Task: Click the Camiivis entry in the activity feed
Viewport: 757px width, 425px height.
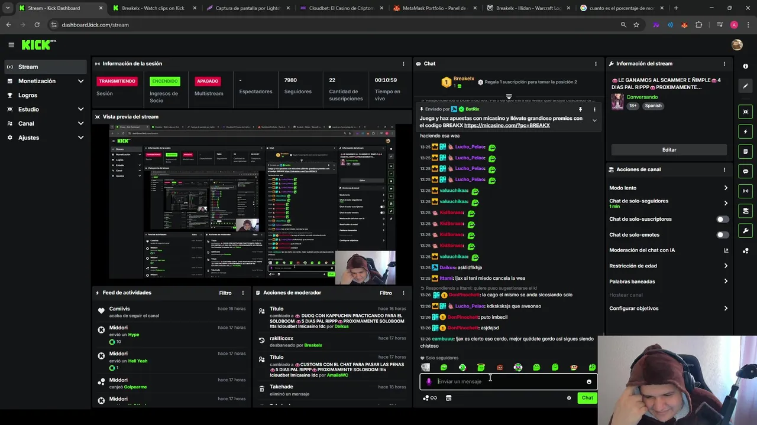Action: tap(172, 312)
